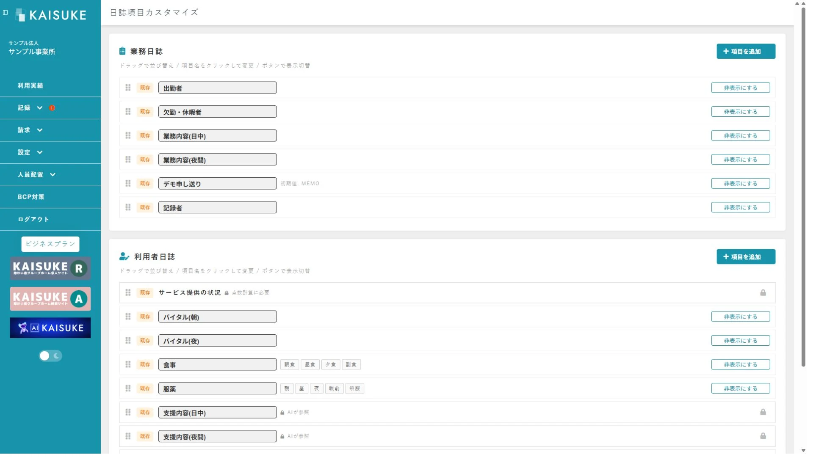Click the lock icon on the 支援内容(日中) row
Screen dimensions: 813x457
click(x=763, y=412)
